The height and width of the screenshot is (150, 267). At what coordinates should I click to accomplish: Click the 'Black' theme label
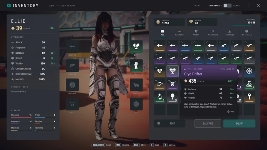[x=237, y=6]
